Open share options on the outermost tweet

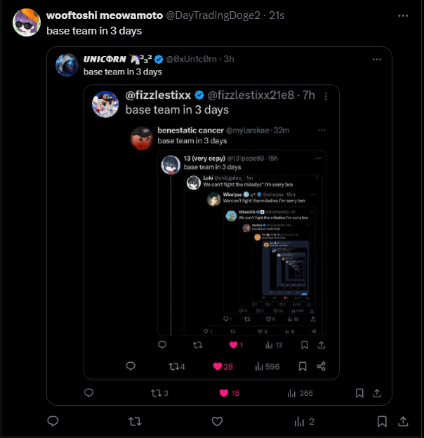[x=404, y=421]
